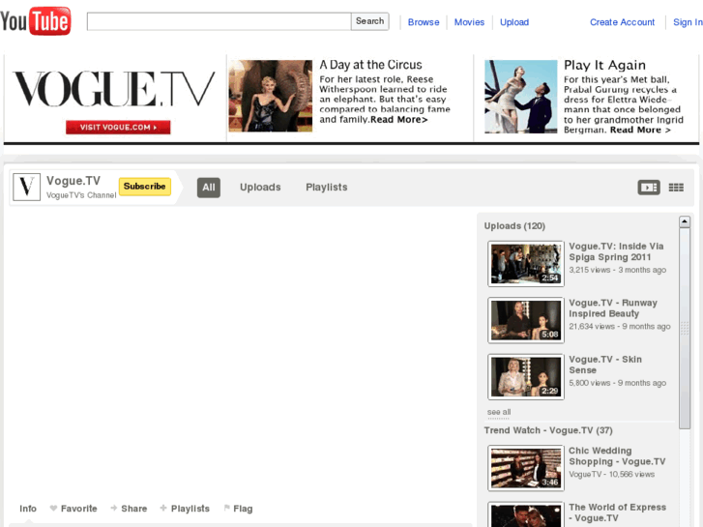Click 'A Day at the Circus' headline
The width and height of the screenshot is (703, 527).
(x=370, y=65)
